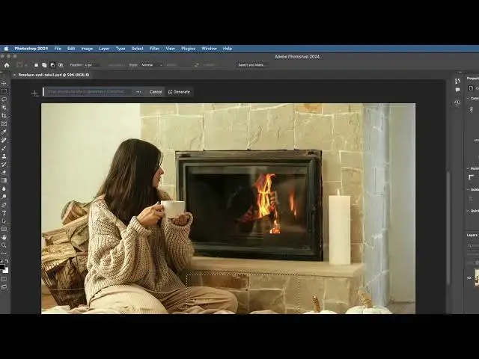The image size is (479, 359).
Task: Select the Gradient tool
Action: point(4,180)
